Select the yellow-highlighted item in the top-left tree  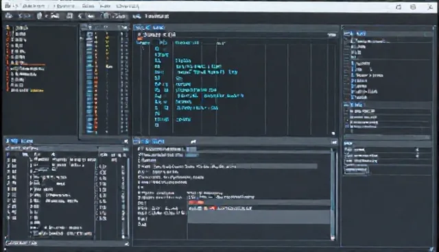pos(36,90)
